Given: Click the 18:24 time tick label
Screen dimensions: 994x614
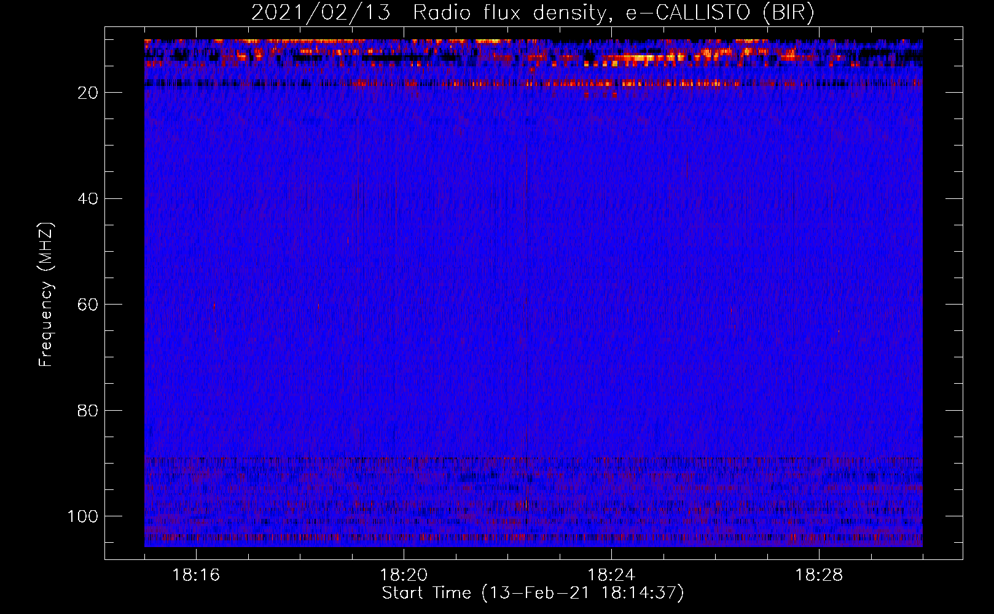Looking at the screenshot, I should 611,575.
